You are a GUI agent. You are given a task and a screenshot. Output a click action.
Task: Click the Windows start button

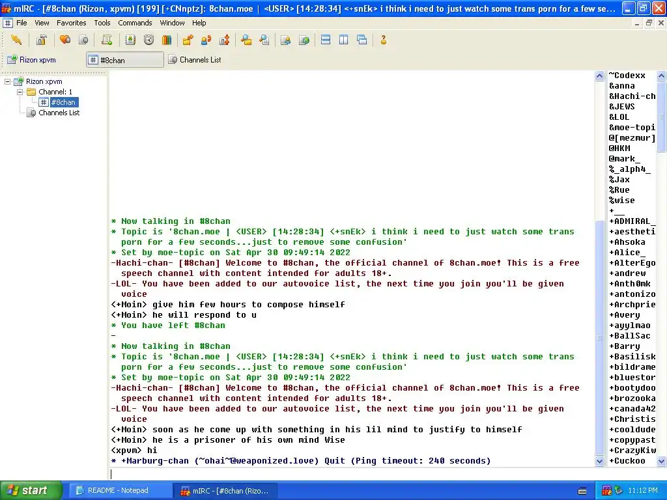[31, 490]
